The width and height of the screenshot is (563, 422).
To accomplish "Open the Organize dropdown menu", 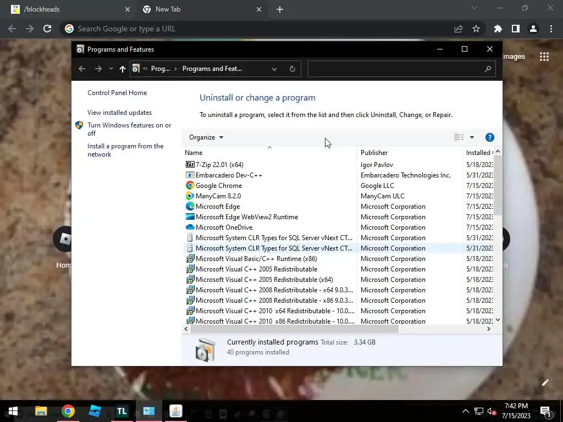I will pos(206,137).
